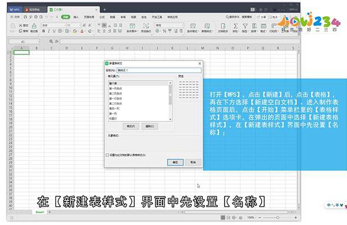
Task: Select 'Second Row Stripe' (第二行条纹) in list
Action: (x=139, y=104)
